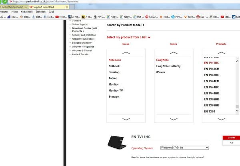Open the Elad... bookmark with S icon
This screenshot has width=240, height=166.
49,17
